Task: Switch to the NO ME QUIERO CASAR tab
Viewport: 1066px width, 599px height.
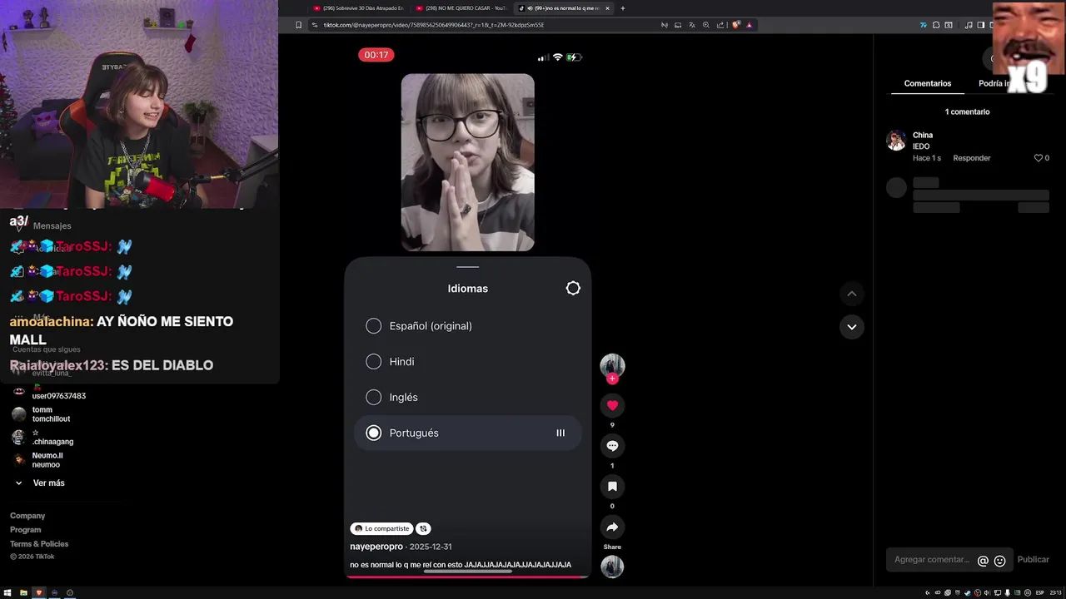Action: [x=463, y=8]
